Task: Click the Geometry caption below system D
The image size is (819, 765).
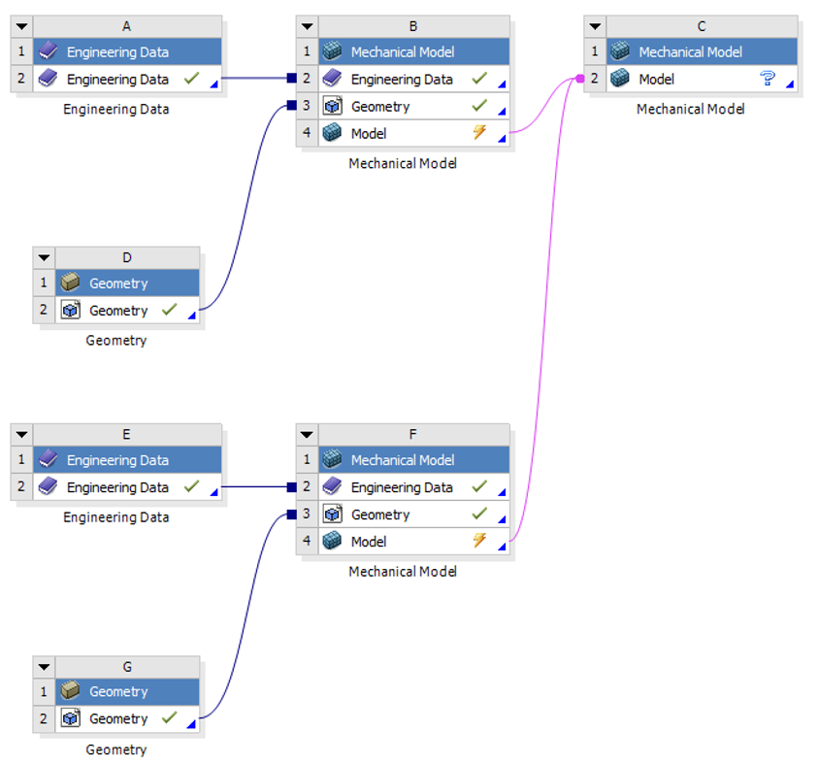Action: click(115, 340)
